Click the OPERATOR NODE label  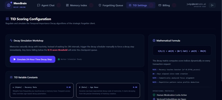tap(200, 7)
